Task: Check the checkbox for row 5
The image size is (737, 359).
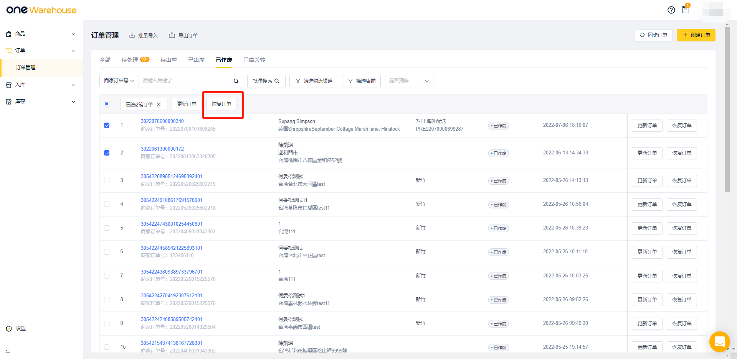Action: tap(107, 228)
